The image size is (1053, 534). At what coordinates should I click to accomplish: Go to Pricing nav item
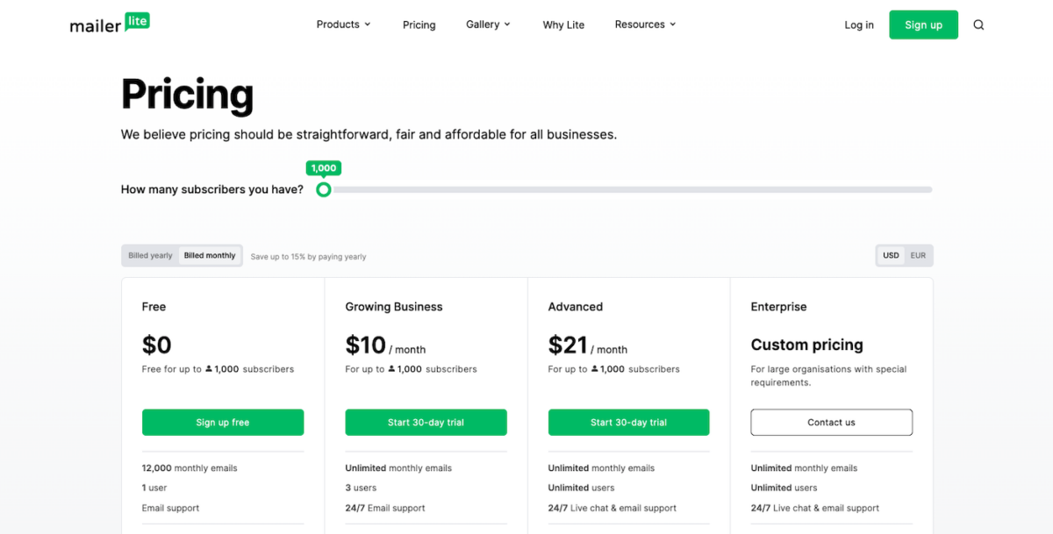click(419, 25)
